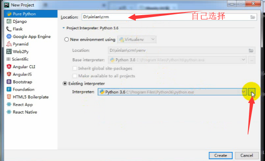
Task: Click the Scientific grid icon
Action: tap(8, 59)
